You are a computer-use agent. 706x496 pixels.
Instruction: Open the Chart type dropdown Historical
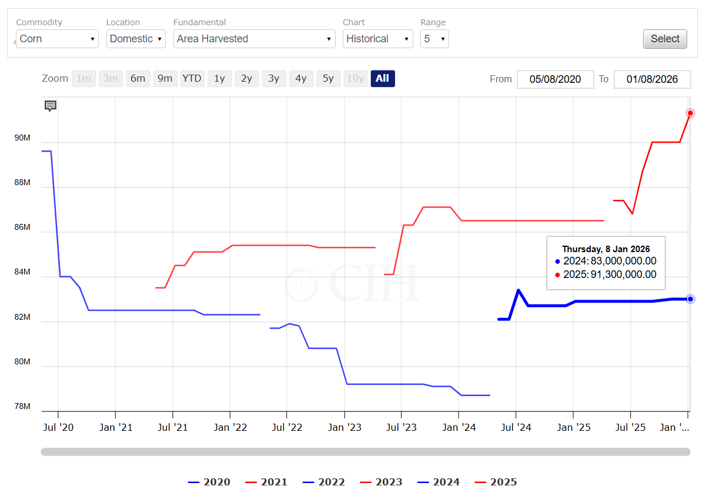tap(378, 39)
